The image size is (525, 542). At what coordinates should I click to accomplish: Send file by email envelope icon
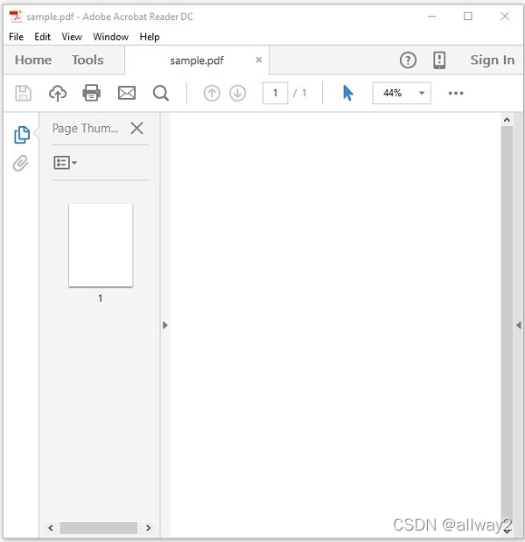[x=127, y=93]
